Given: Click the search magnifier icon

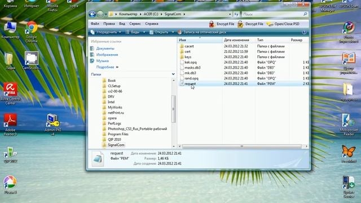Looking at the screenshot, I should click(x=305, y=14).
